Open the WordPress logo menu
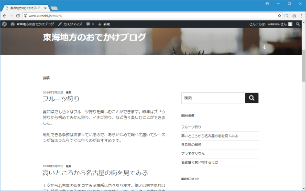306x191 pixels. (4, 24)
